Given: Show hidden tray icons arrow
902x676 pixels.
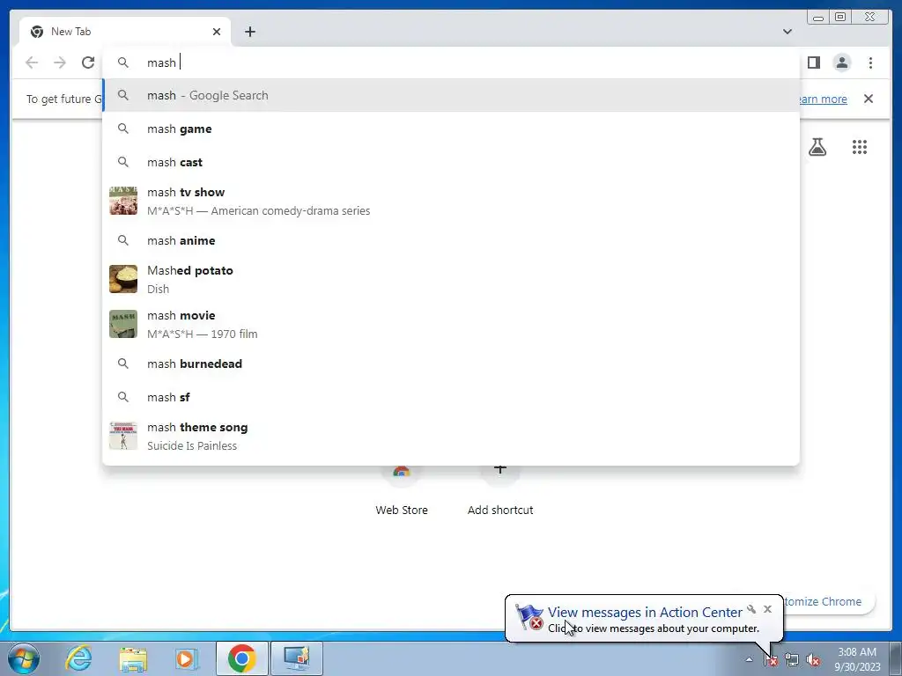Looking at the screenshot, I should [x=749, y=660].
